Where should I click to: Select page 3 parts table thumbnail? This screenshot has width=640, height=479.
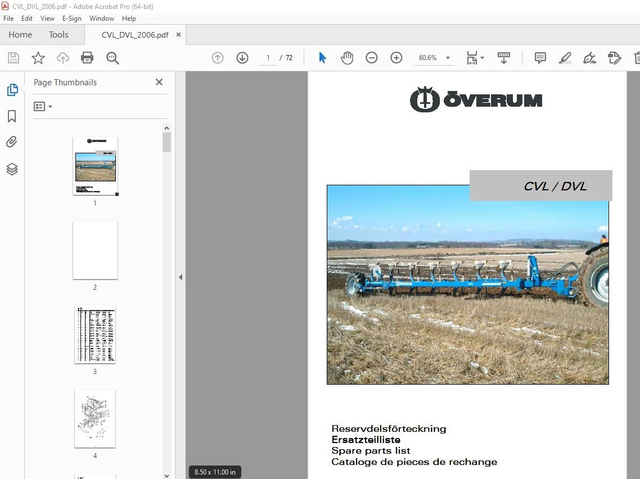tap(95, 334)
